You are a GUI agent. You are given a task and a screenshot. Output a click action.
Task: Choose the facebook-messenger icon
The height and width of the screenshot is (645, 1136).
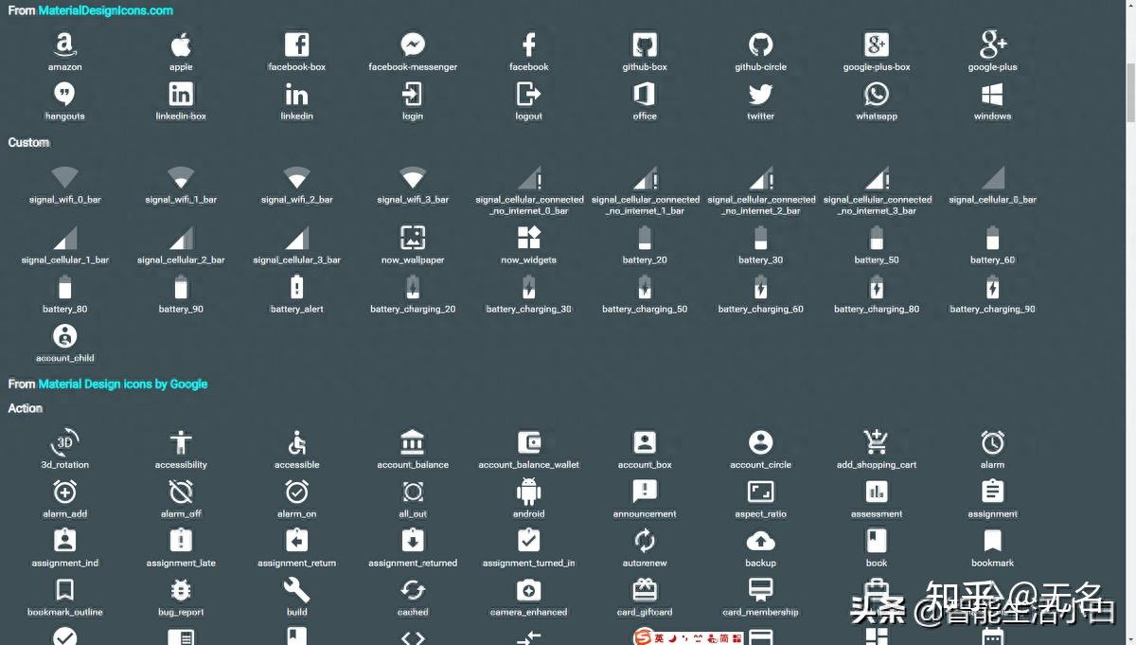click(413, 45)
